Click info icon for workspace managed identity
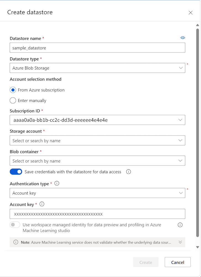The height and width of the screenshot is (277, 201). point(180,225)
